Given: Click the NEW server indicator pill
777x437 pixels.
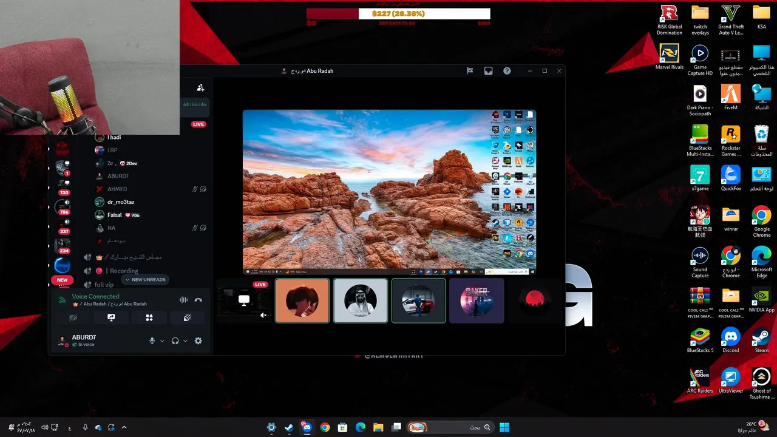Looking at the screenshot, I should pyautogui.click(x=62, y=280).
